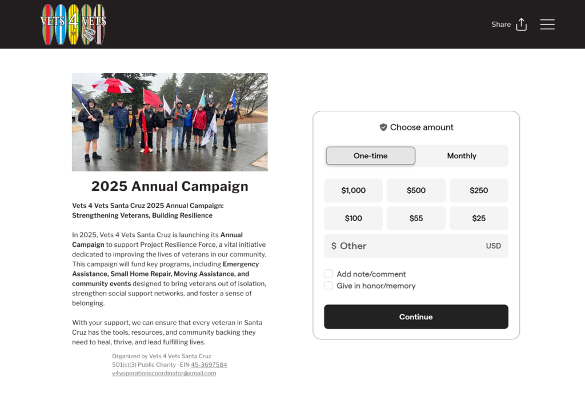Click the shield icon beside Choose amount

383,127
